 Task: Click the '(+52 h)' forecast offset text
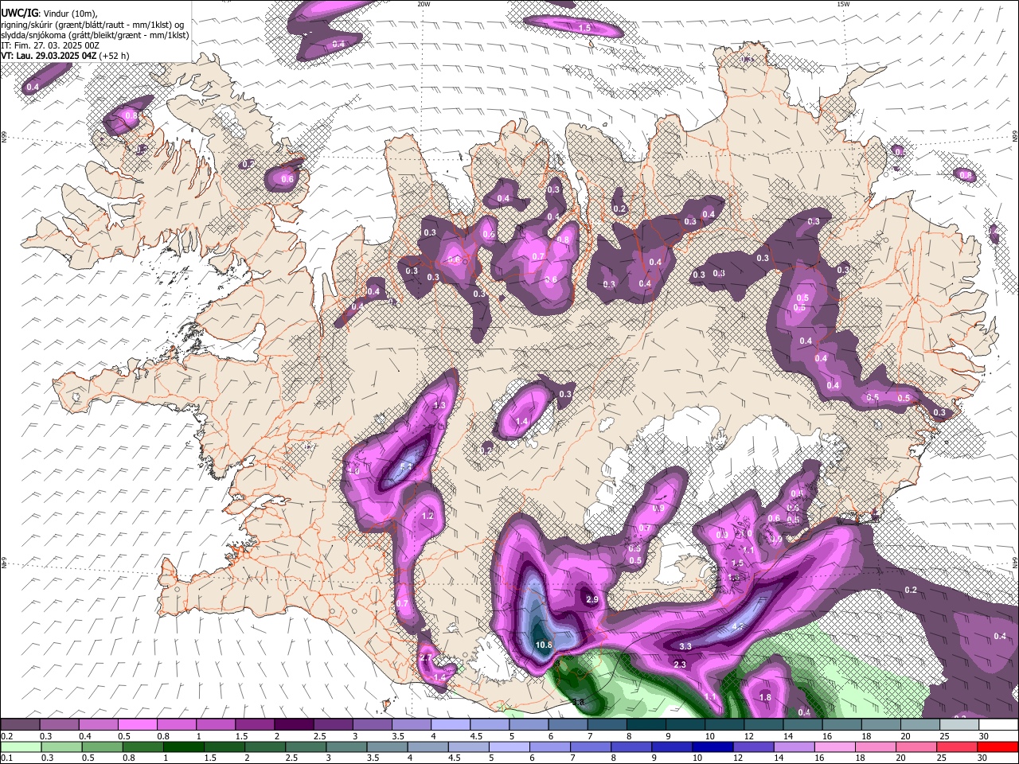pyautogui.click(x=115, y=56)
